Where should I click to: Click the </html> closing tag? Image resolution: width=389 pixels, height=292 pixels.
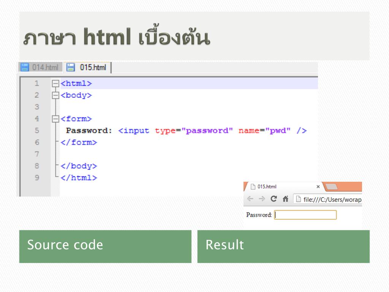pos(79,178)
